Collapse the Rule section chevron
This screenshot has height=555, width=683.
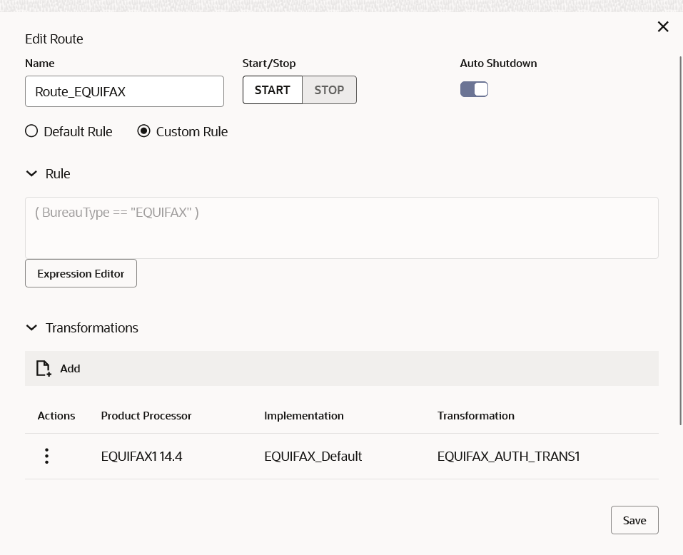32,173
